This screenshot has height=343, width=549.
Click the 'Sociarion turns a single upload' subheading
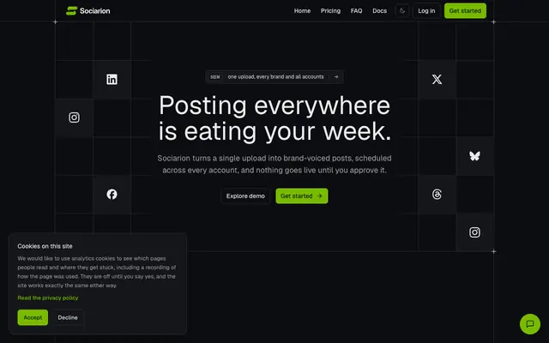274,164
